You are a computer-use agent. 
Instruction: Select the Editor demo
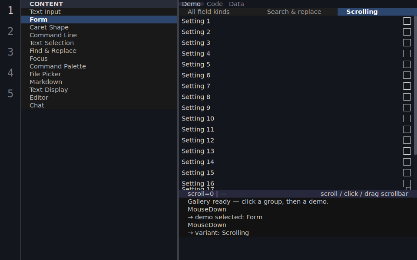coord(99,97)
